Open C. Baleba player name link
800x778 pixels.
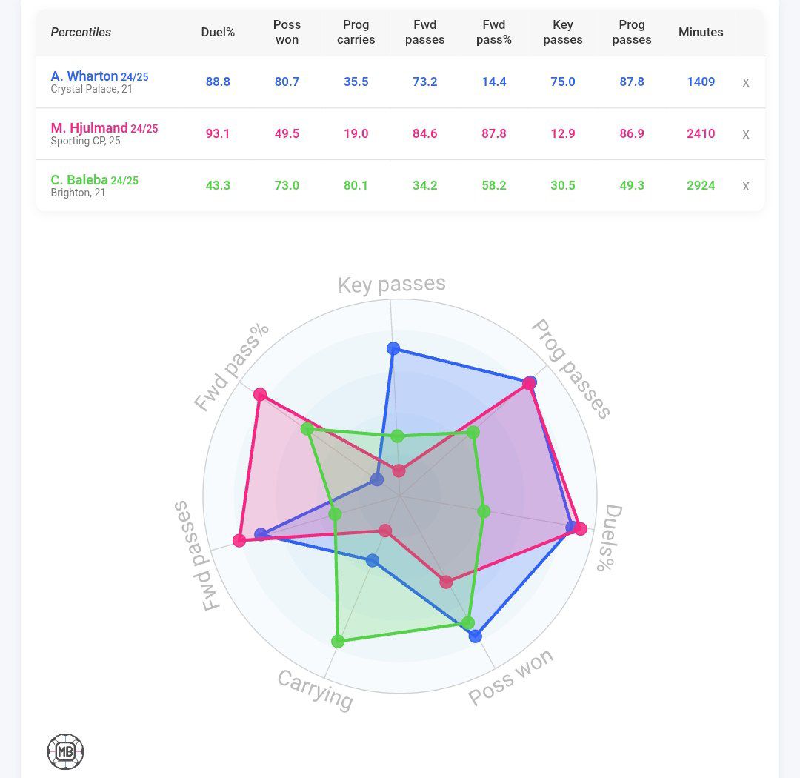(79, 180)
